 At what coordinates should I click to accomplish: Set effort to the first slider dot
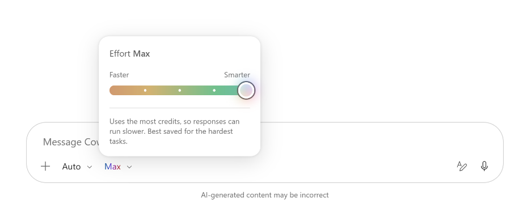(x=145, y=90)
